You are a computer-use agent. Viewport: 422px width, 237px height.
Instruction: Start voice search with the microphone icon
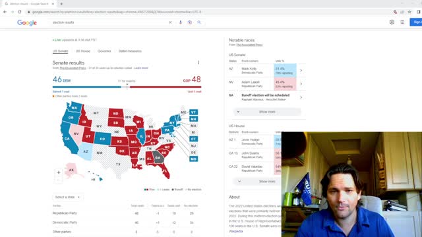click(x=180, y=22)
